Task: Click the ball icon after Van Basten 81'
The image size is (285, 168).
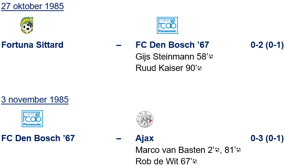Action: click(x=238, y=150)
